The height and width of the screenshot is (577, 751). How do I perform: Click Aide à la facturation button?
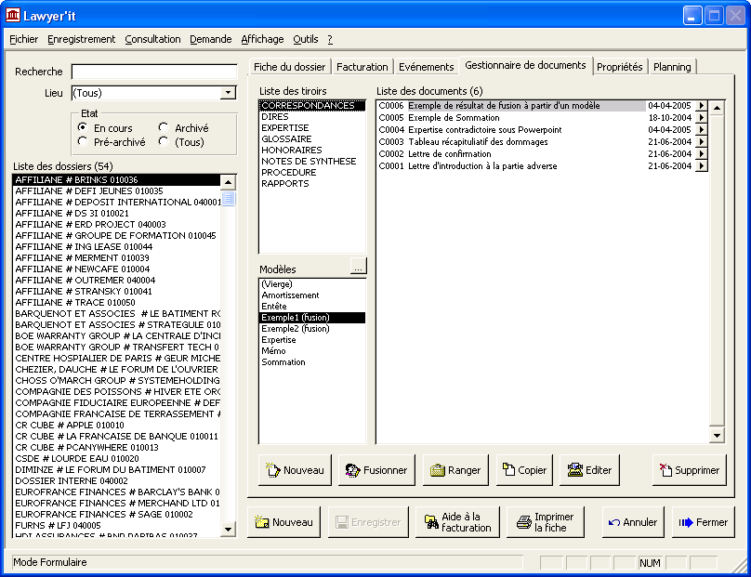(457, 522)
